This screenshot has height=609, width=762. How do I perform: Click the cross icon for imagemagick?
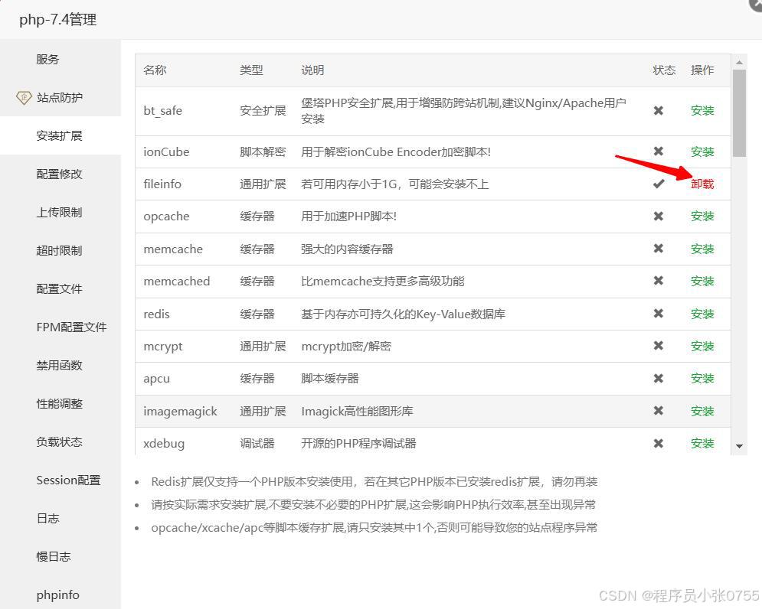[x=659, y=411]
